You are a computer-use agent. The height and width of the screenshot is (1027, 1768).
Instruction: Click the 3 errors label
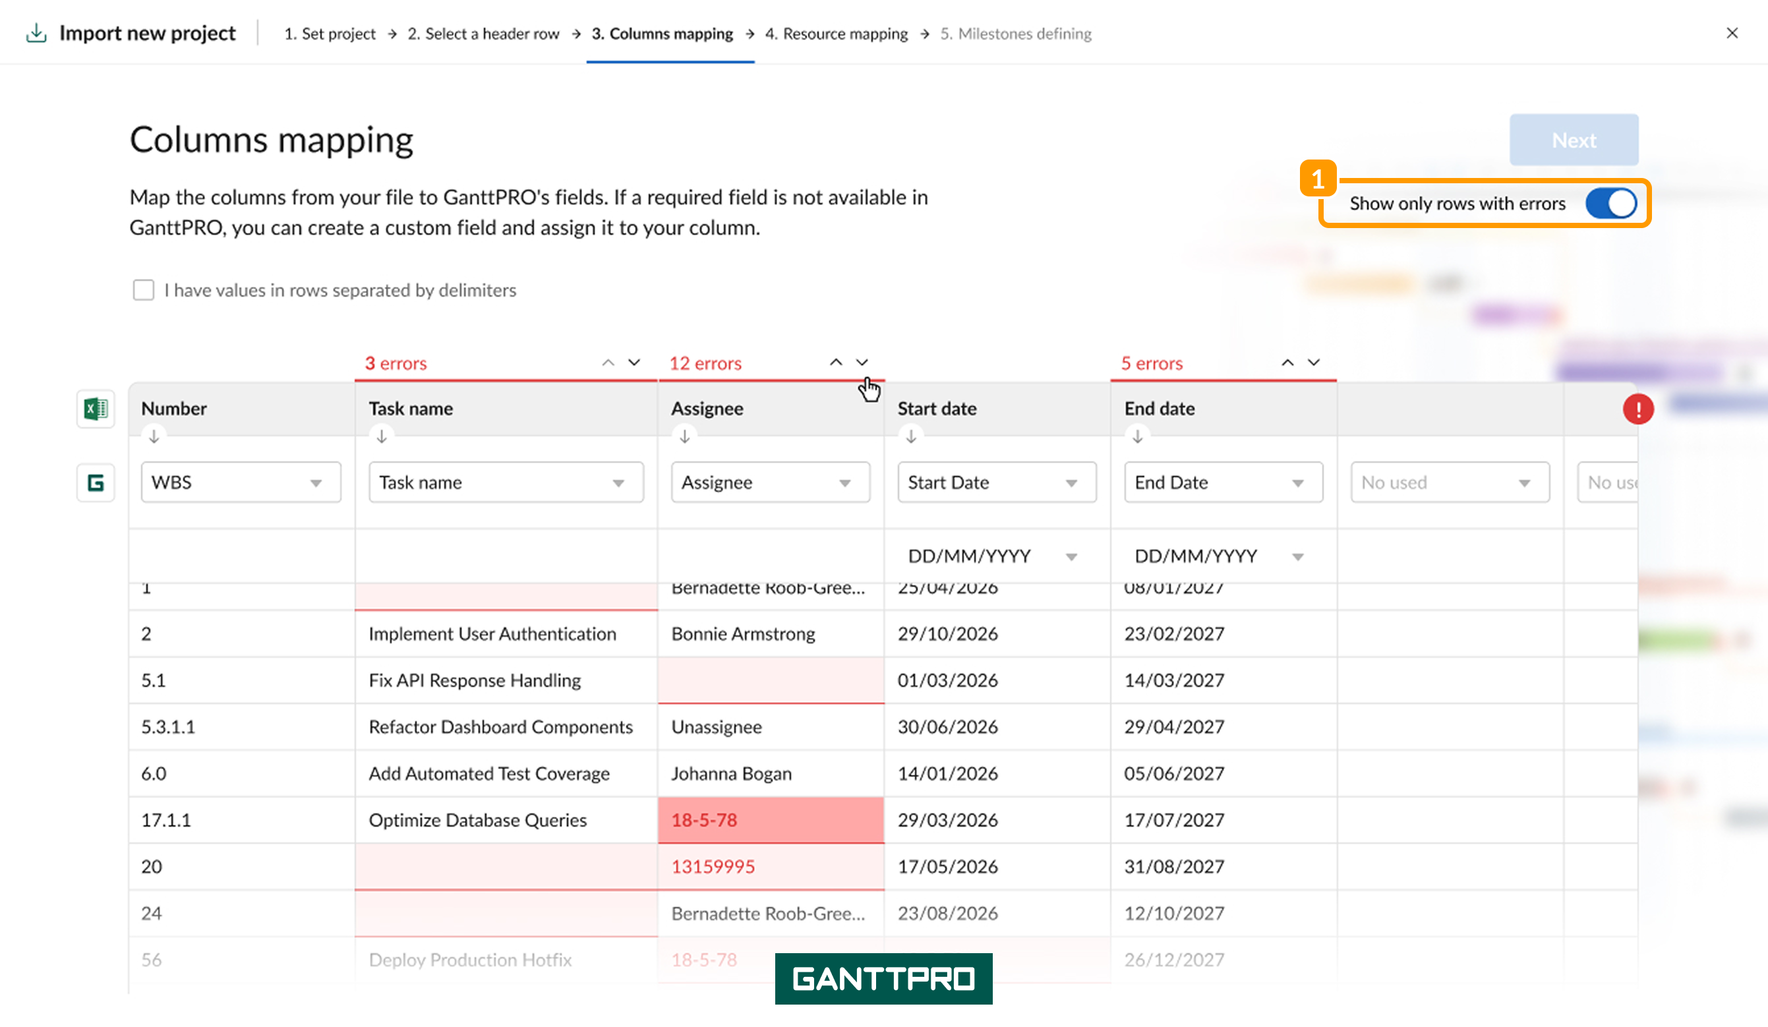396,363
